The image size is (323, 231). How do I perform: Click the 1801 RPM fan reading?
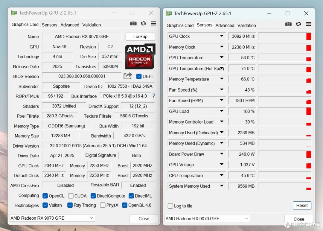242,101
